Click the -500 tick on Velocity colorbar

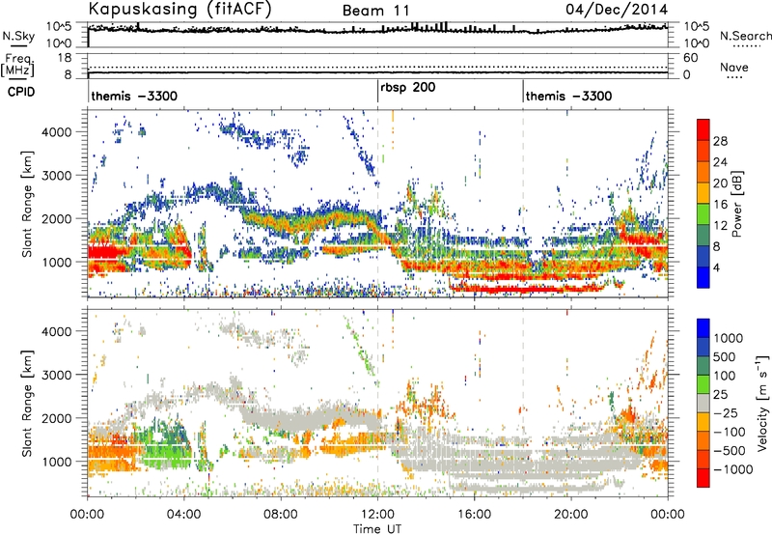point(730,451)
